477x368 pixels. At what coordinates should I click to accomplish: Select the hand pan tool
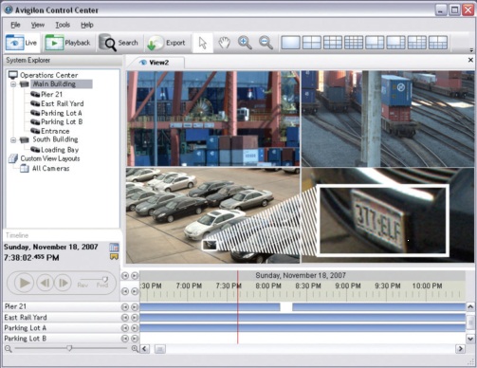pos(224,43)
